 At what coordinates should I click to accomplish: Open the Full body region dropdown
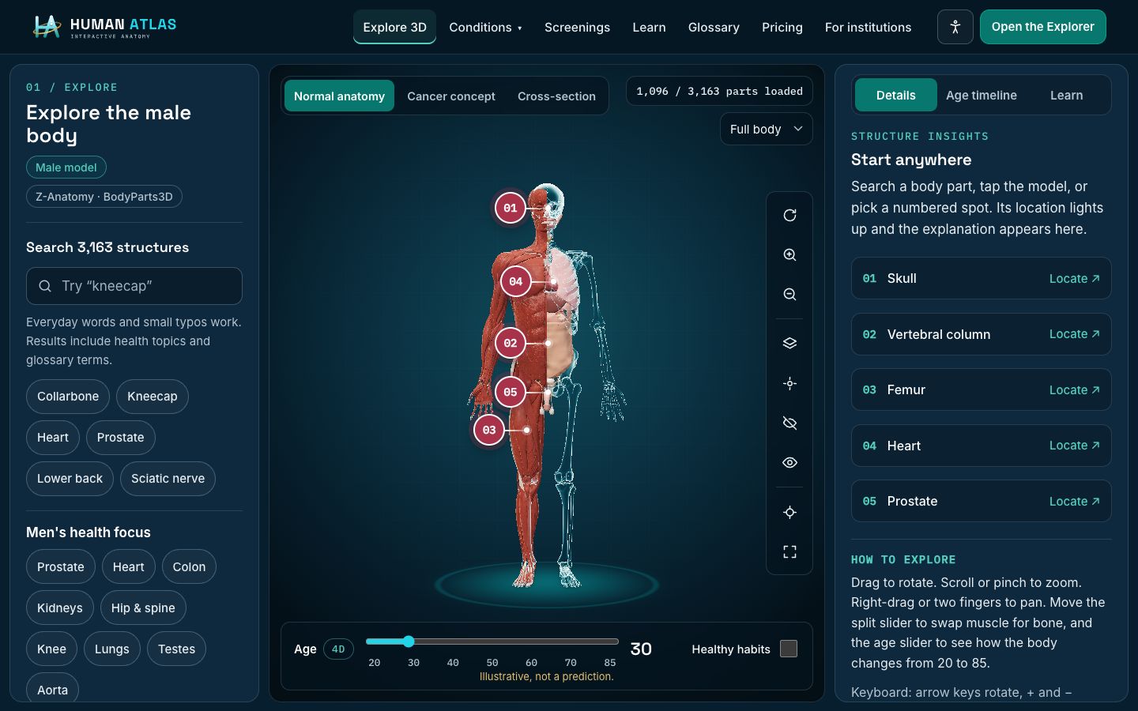pyautogui.click(x=766, y=129)
